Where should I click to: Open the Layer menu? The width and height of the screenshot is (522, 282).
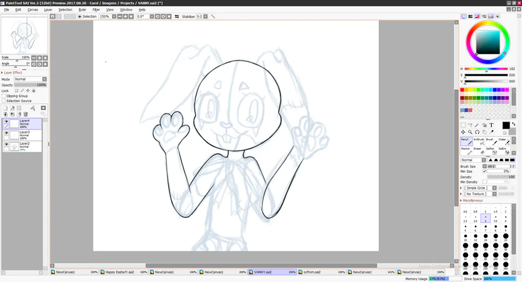[48, 10]
